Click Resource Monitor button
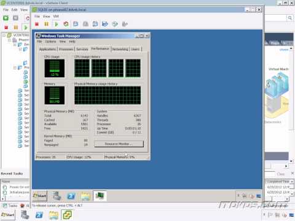295x221 pixels. pos(119,144)
